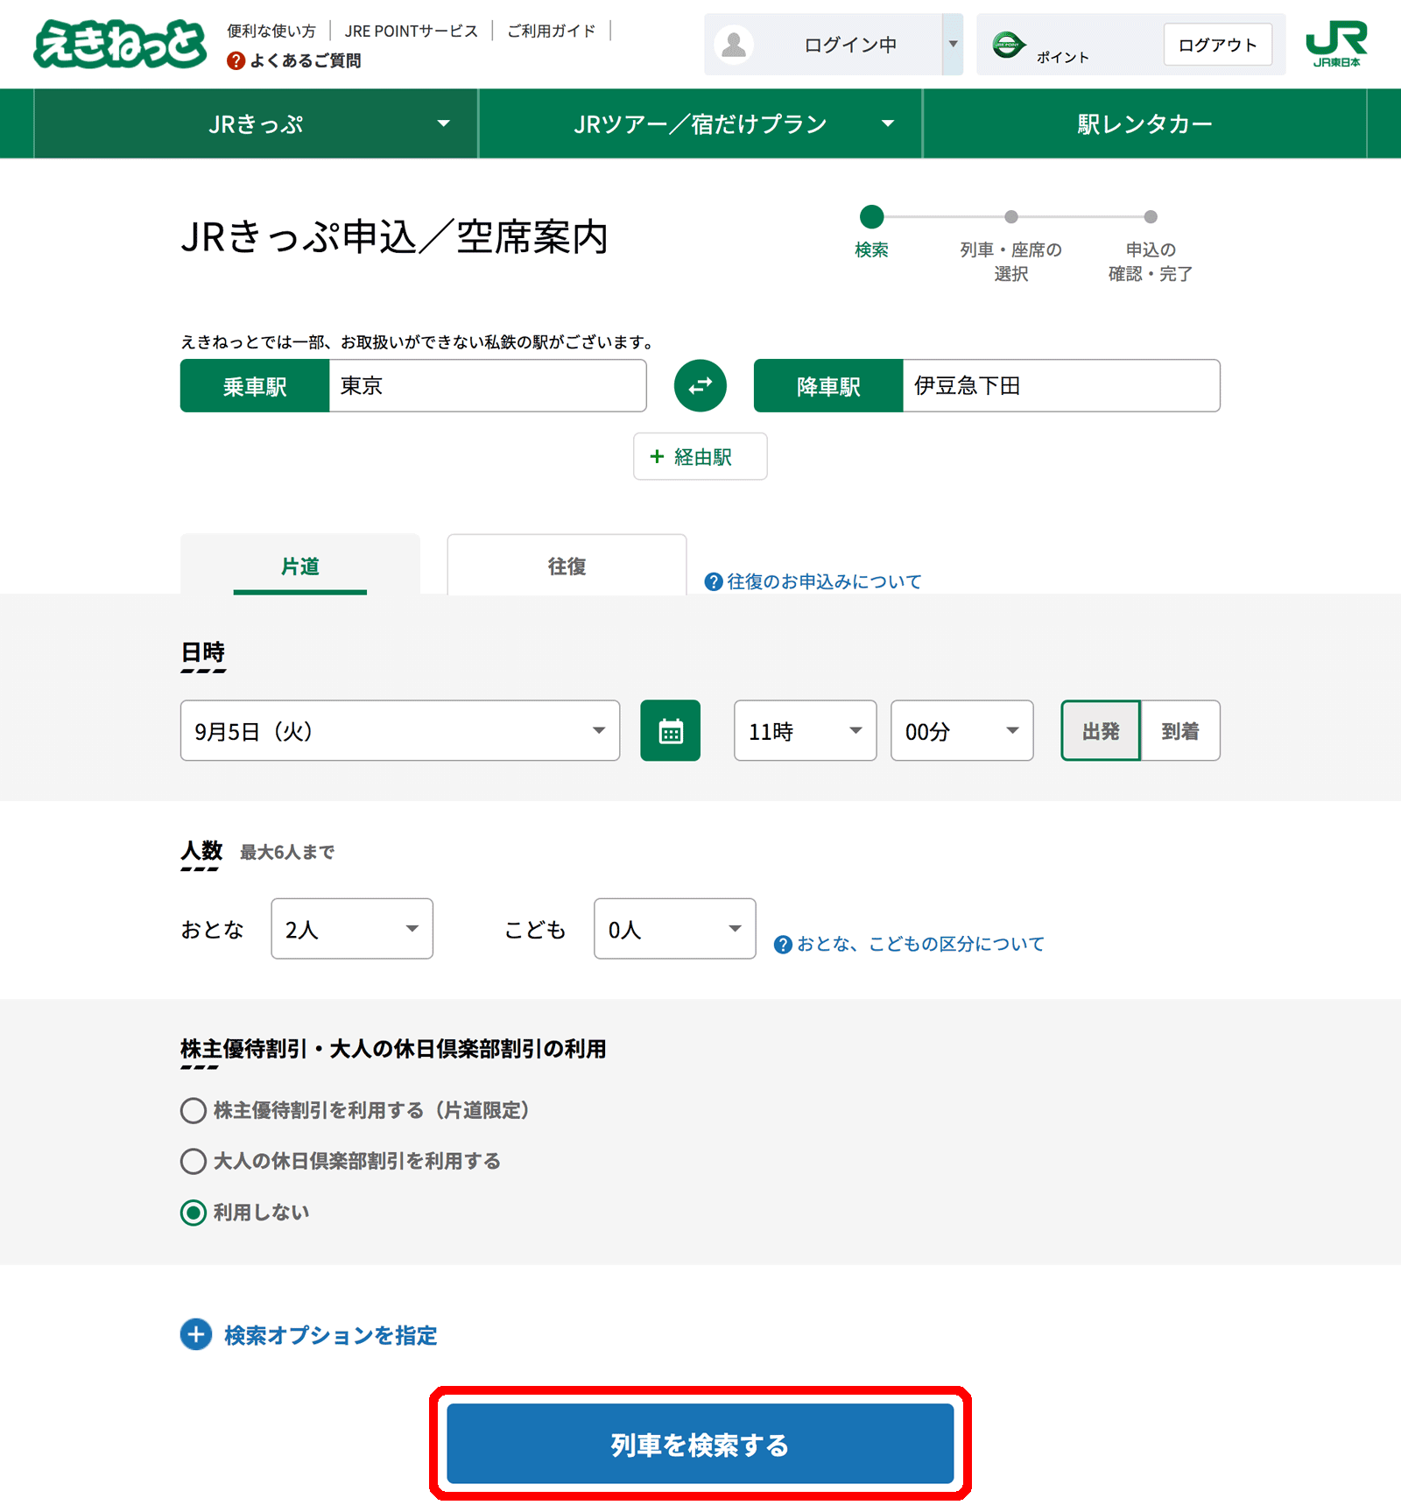Switch to the 片道 tab
Viewport: 1401px width, 1505px height.
pos(300,566)
